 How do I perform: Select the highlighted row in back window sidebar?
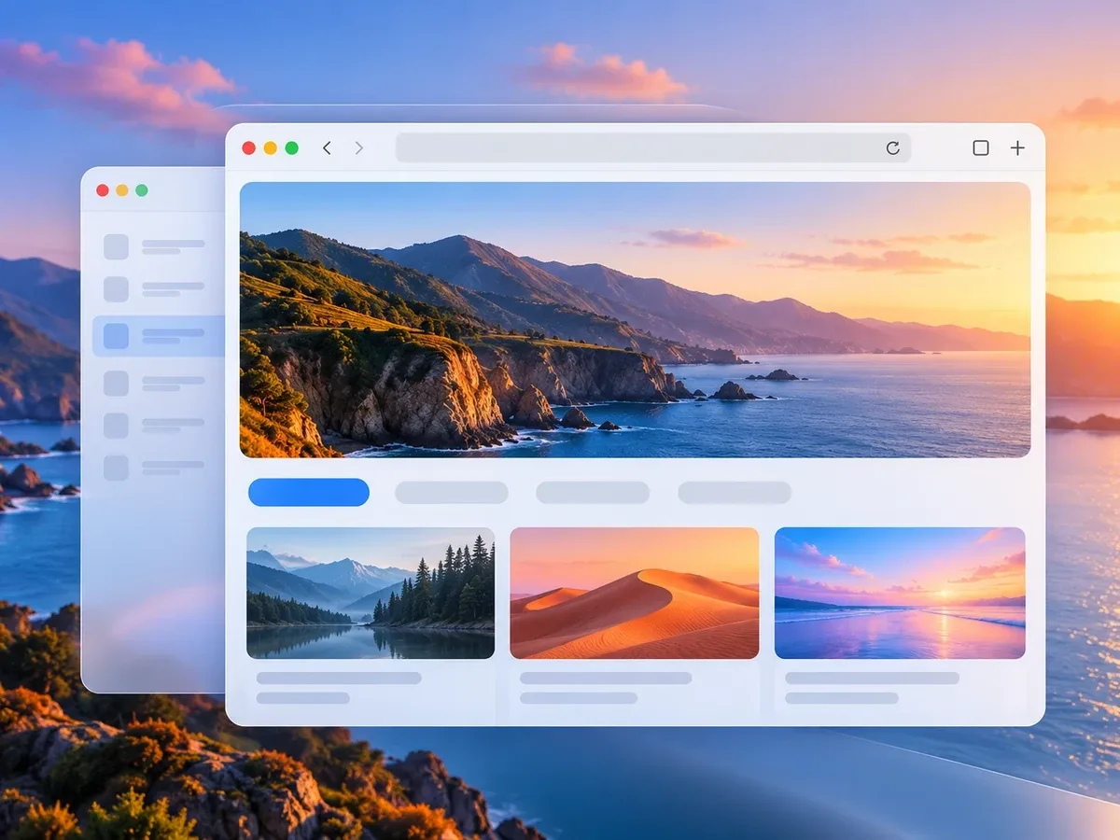(159, 336)
